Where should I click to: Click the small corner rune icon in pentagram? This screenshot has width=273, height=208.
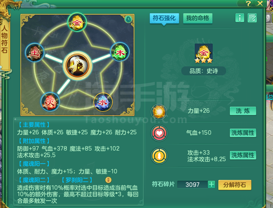128,19
